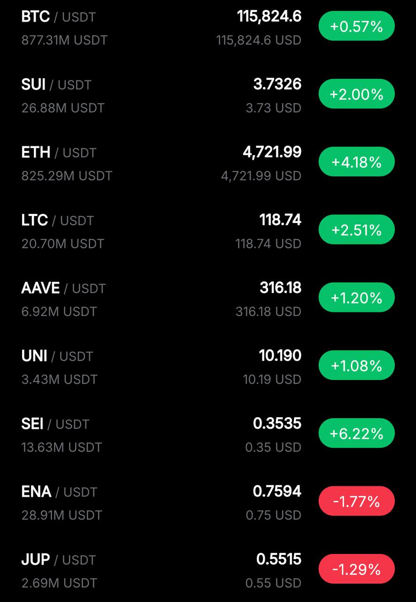Screen dimensions: 416x602
Task: Click the +6.22% badge for SEI
Action: [356, 433]
